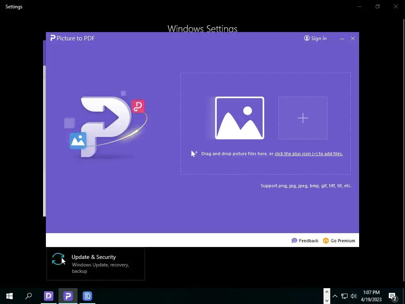Sign in to Picture to PDF
The image size is (405, 304).
tap(315, 38)
